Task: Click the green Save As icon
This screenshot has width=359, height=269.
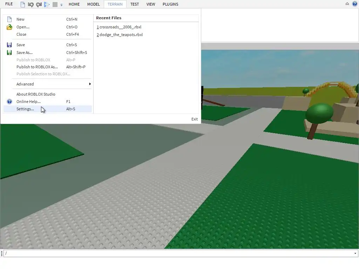Action: coord(9,53)
